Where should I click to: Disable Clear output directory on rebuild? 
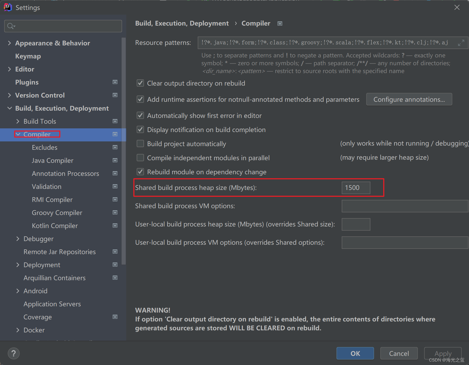(x=140, y=83)
